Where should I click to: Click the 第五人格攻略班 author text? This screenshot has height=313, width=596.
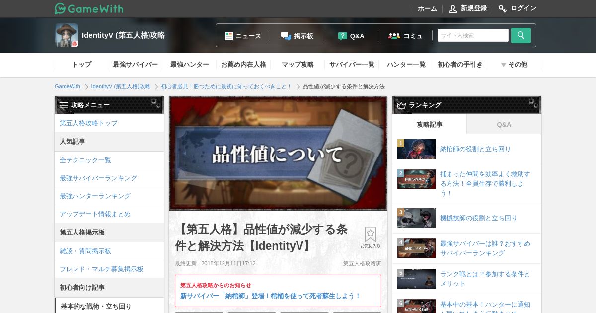click(x=362, y=263)
